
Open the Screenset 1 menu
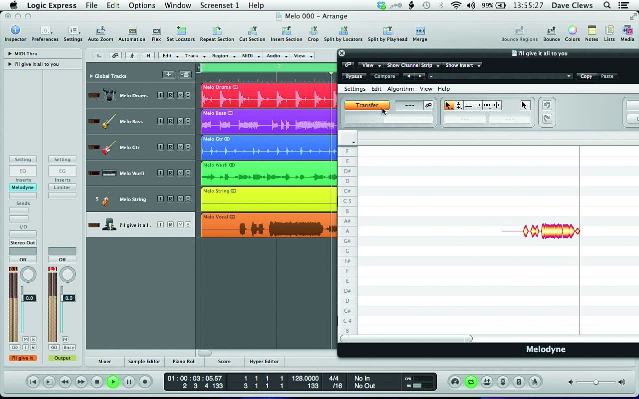220,5
